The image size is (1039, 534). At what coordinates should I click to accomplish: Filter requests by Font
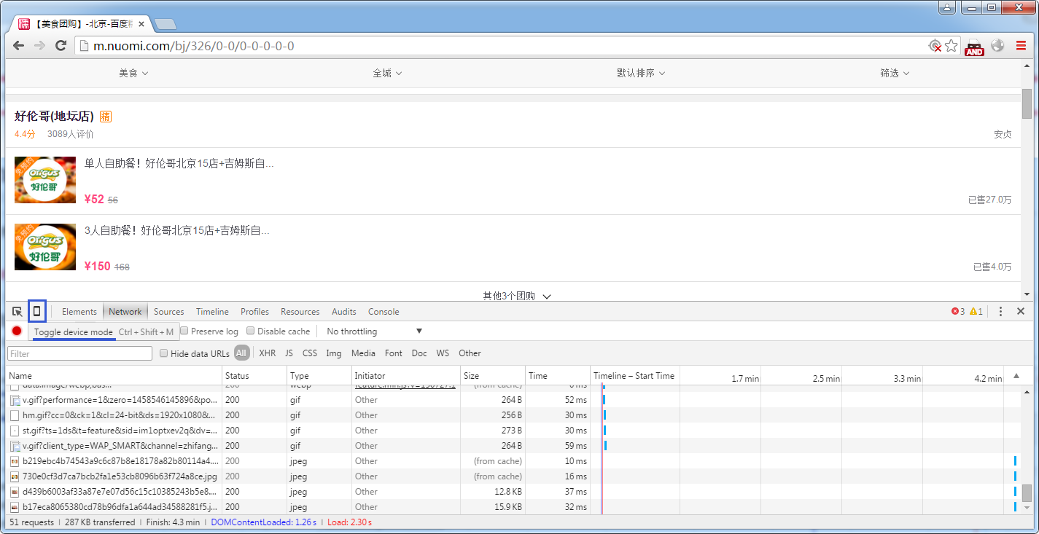click(394, 353)
